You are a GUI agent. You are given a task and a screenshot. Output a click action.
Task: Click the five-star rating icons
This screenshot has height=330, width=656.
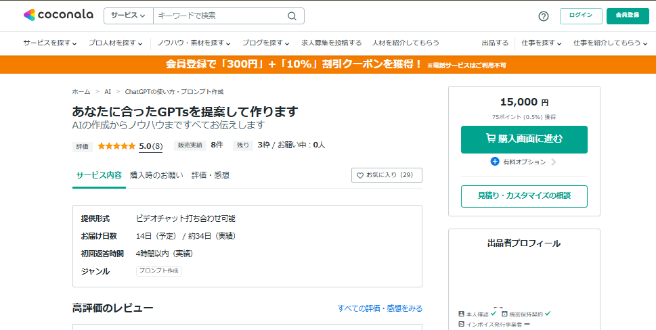(116, 146)
